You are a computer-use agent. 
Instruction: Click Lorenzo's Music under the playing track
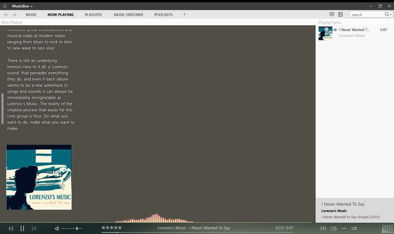(x=352, y=36)
